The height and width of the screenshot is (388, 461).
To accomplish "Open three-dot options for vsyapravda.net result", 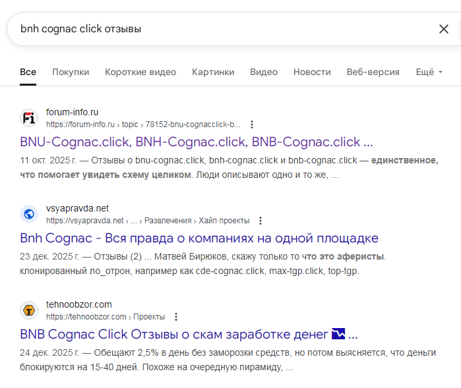I will tap(261, 220).
